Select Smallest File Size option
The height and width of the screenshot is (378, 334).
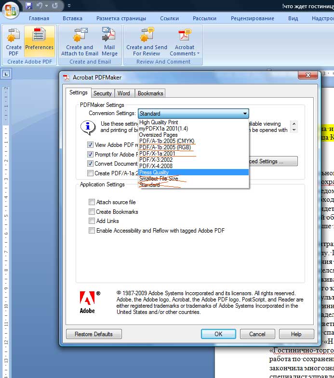click(x=194, y=179)
